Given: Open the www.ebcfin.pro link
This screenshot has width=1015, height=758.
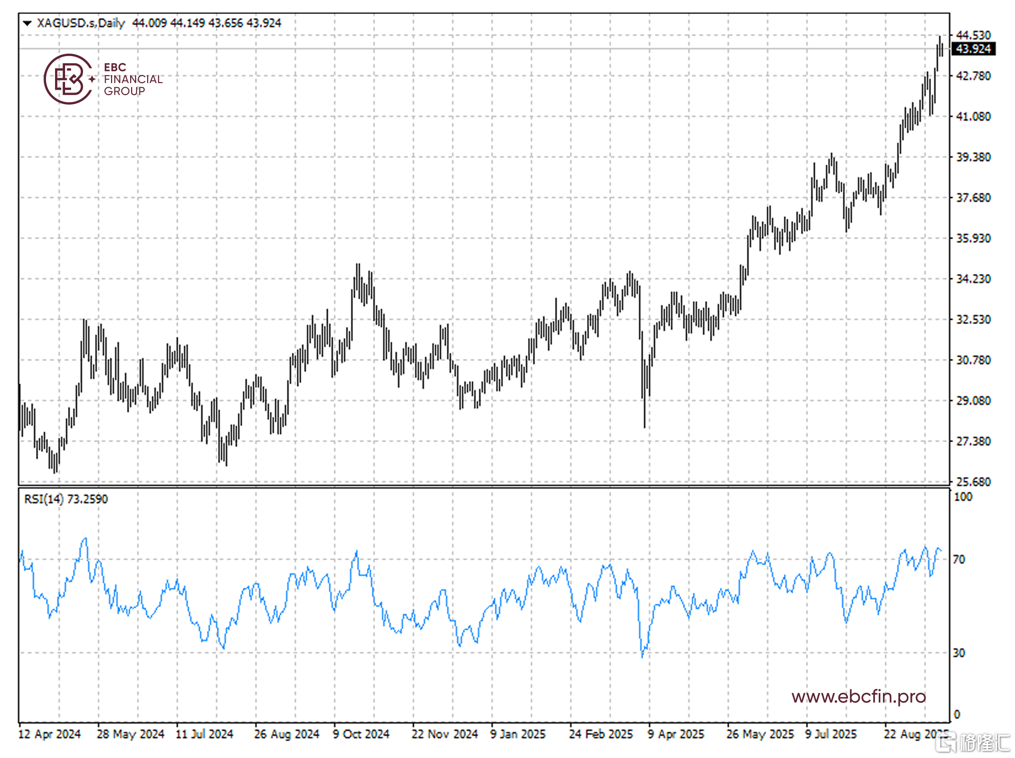Looking at the screenshot, I should (858, 696).
